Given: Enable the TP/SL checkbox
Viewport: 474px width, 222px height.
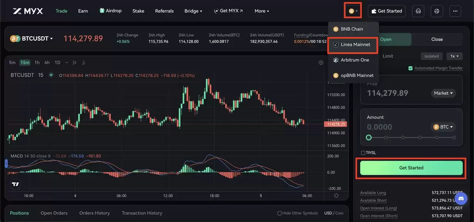Looking at the screenshot, I should pos(363,152).
